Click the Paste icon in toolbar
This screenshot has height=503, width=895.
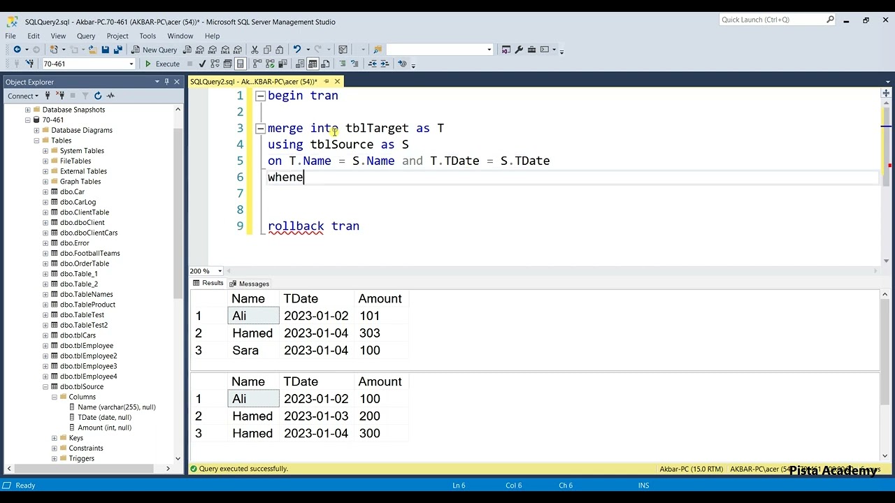pyautogui.click(x=280, y=50)
